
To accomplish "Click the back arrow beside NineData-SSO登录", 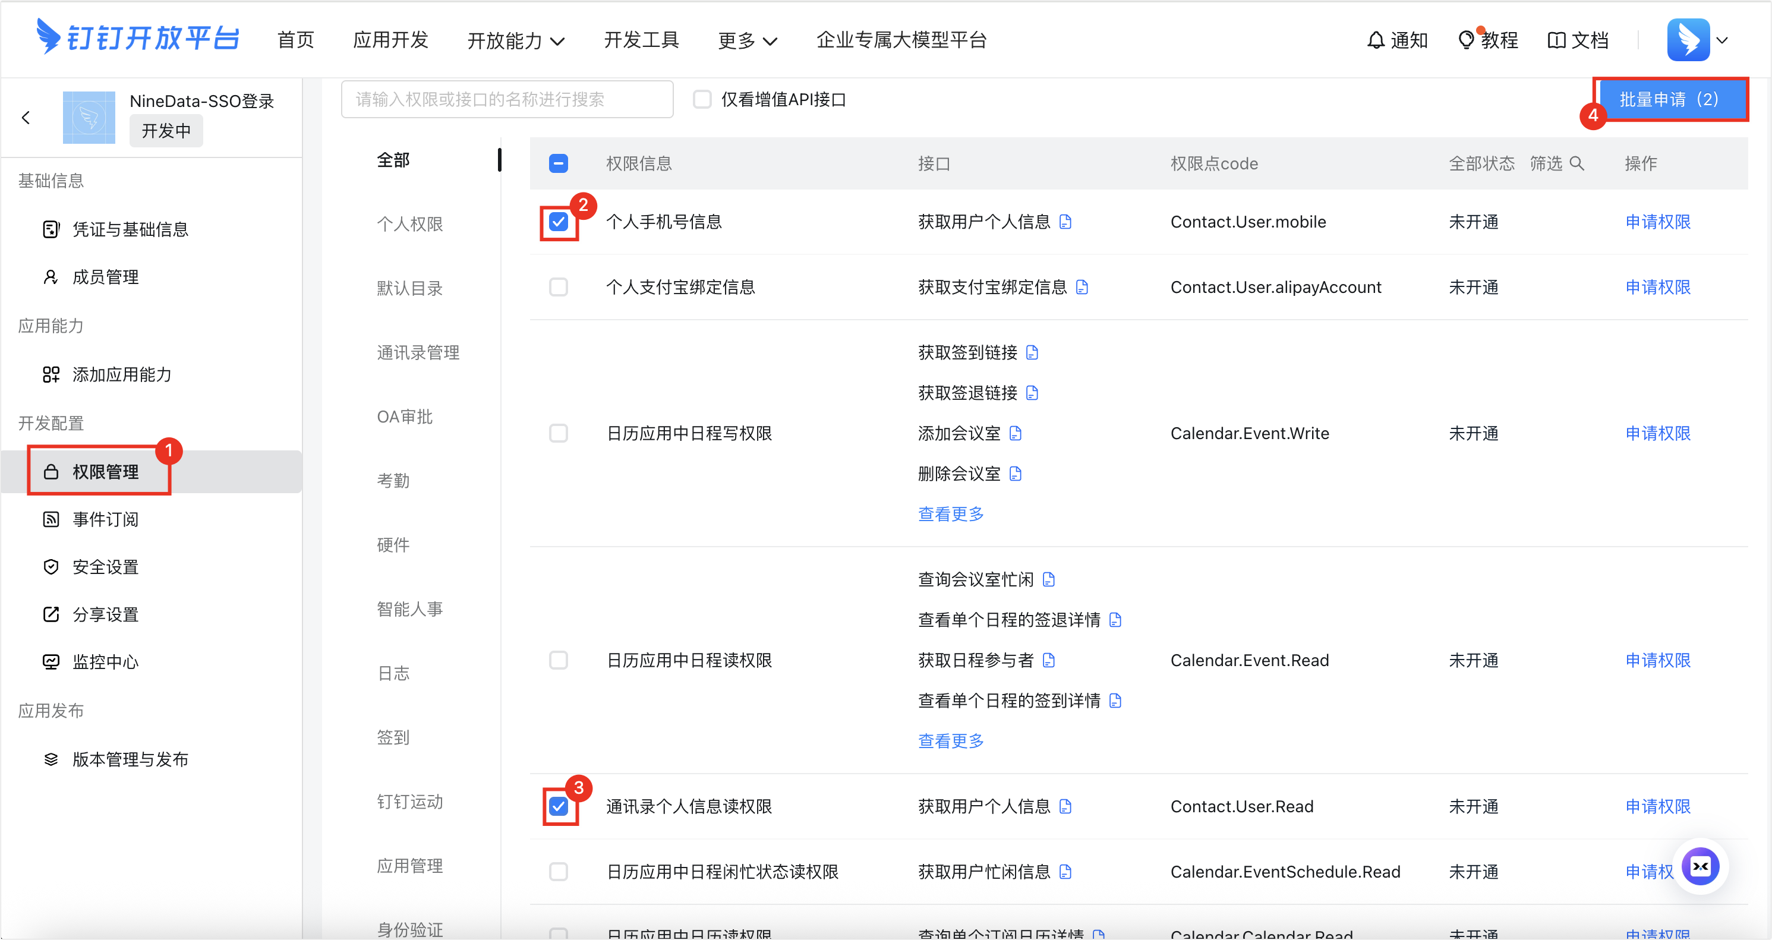I will pos(26,118).
